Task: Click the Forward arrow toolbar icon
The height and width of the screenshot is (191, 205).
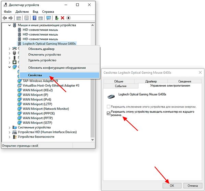Action: (11, 18)
